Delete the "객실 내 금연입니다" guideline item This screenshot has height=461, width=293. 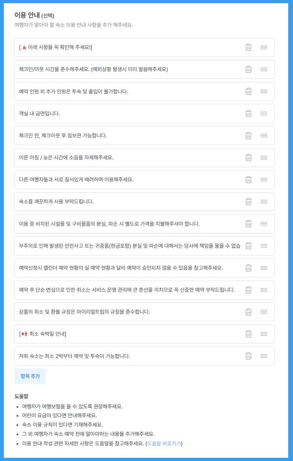point(248,113)
